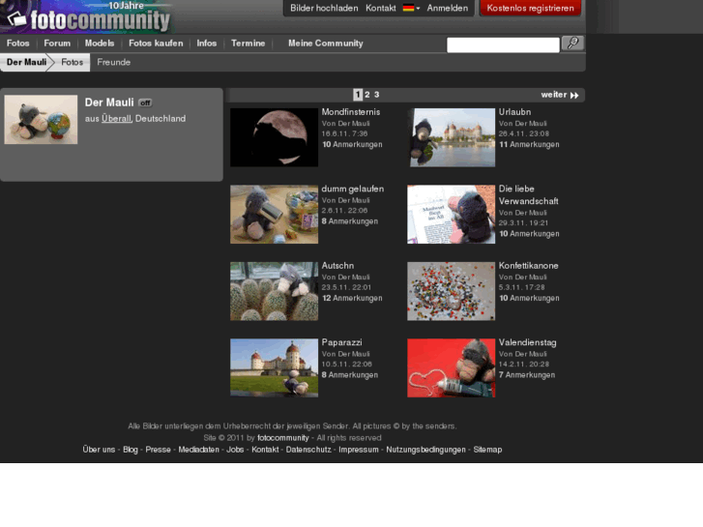Click the magnifier search button
Viewport: 703px width, 527px height.
click(572, 44)
